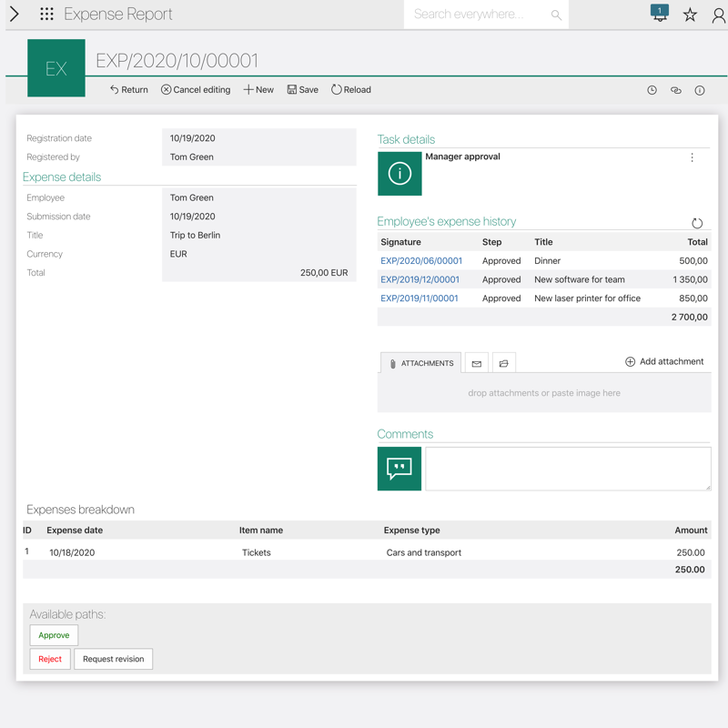
Task: Switch to the Attachments tab
Action: pyautogui.click(x=420, y=363)
